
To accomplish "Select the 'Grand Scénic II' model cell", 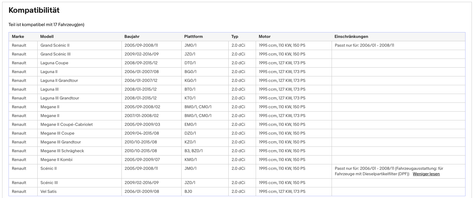I will pyautogui.click(x=80, y=45).
